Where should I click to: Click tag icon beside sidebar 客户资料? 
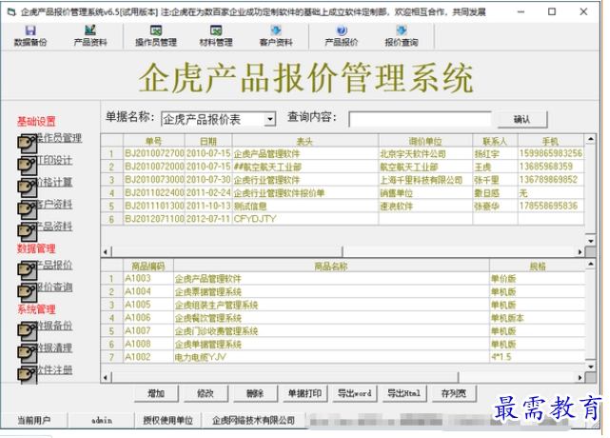pos(28,209)
